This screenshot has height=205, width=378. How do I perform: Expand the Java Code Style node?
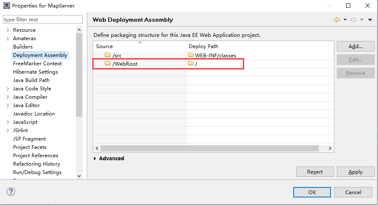8,89
